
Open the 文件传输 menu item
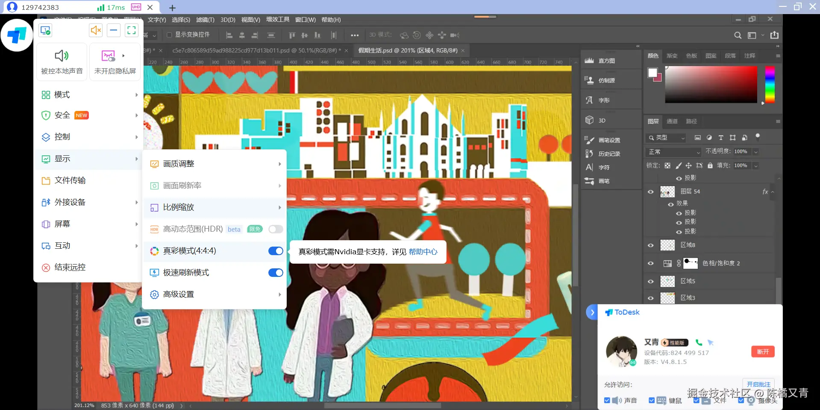pos(70,180)
